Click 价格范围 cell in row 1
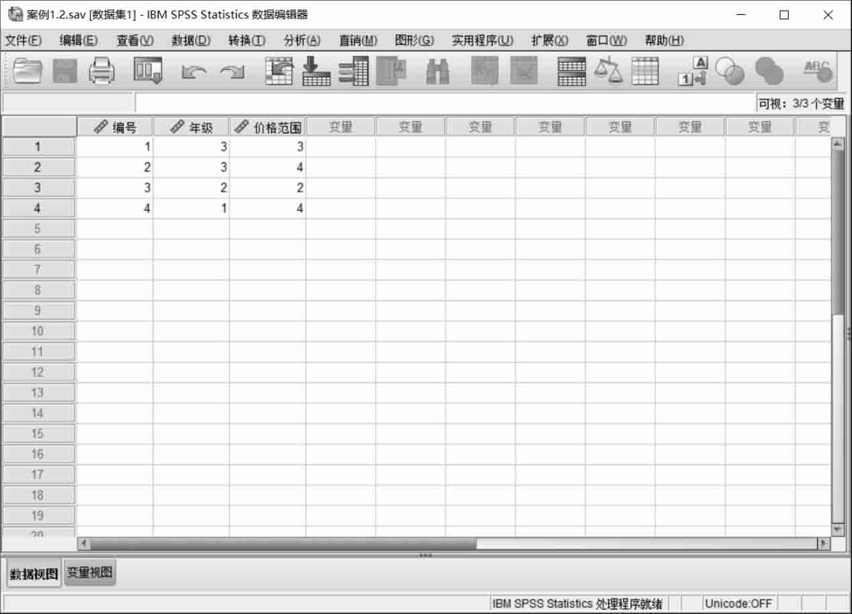Viewport: 852px width, 614px height. pos(268,147)
